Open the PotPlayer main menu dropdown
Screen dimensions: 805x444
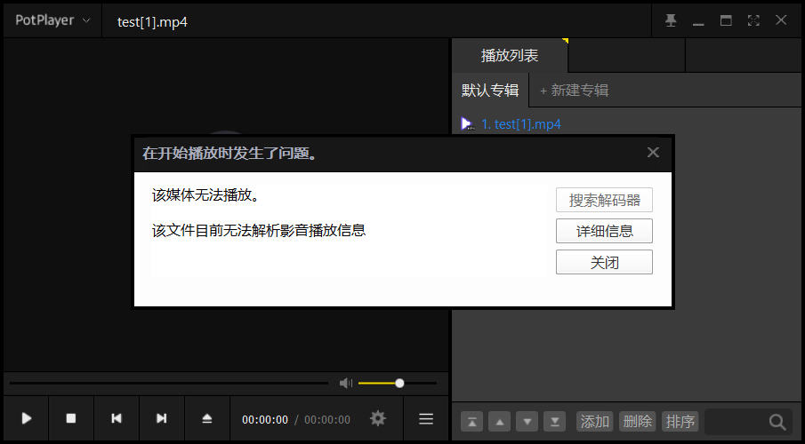tap(52, 20)
